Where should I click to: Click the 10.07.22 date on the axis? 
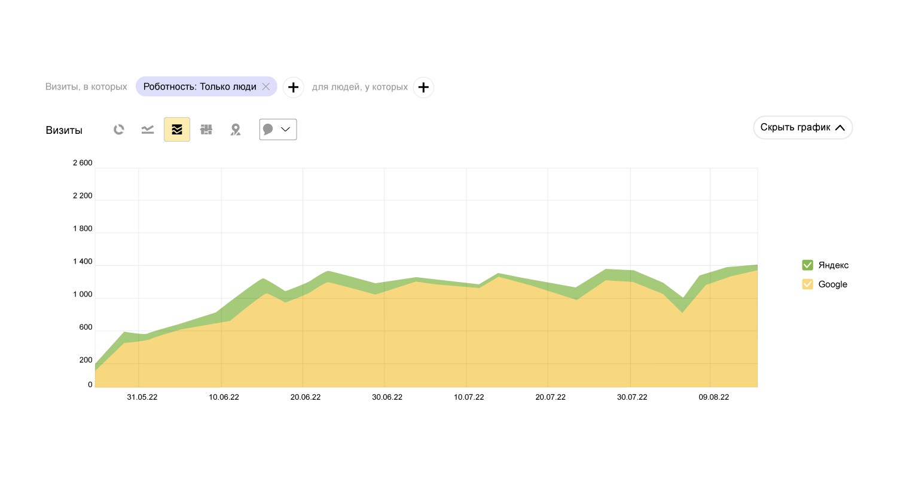click(x=469, y=397)
